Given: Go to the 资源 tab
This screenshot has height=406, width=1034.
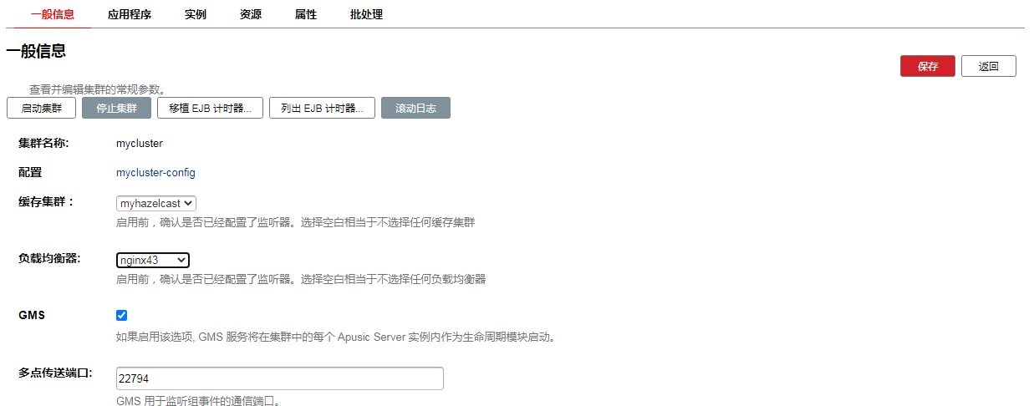Looking at the screenshot, I should (251, 14).
